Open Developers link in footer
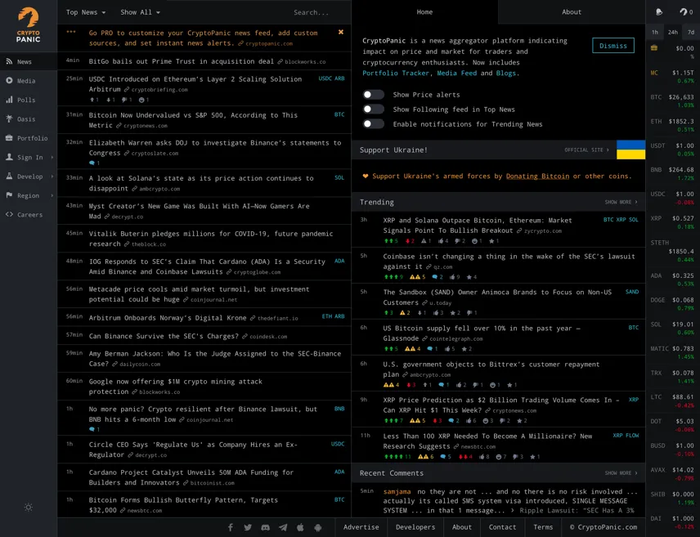700x537 pixels. click(415, 527)
